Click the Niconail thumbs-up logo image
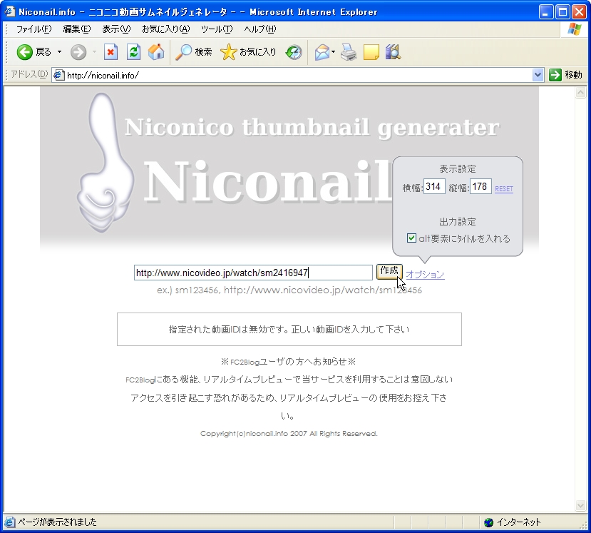 click(106, 163)
